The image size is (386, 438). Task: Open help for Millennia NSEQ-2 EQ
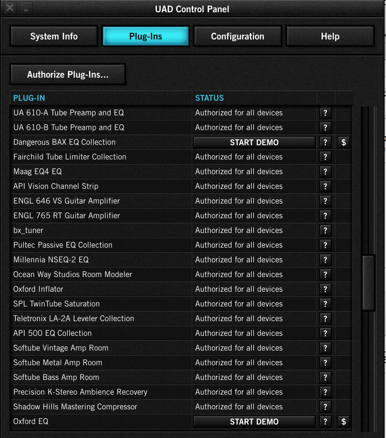(325, 260)
